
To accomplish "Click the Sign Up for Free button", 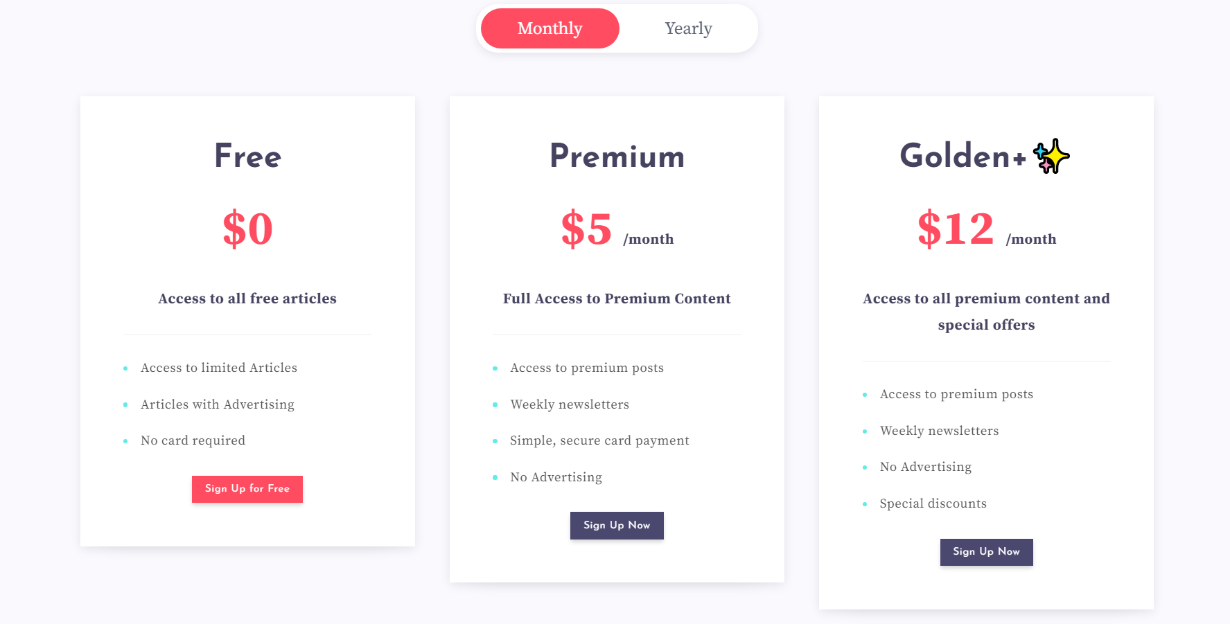I will [247, 489].
